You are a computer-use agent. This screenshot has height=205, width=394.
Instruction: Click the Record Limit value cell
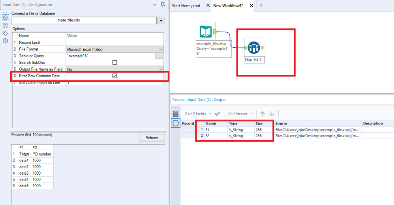point(114,43)
